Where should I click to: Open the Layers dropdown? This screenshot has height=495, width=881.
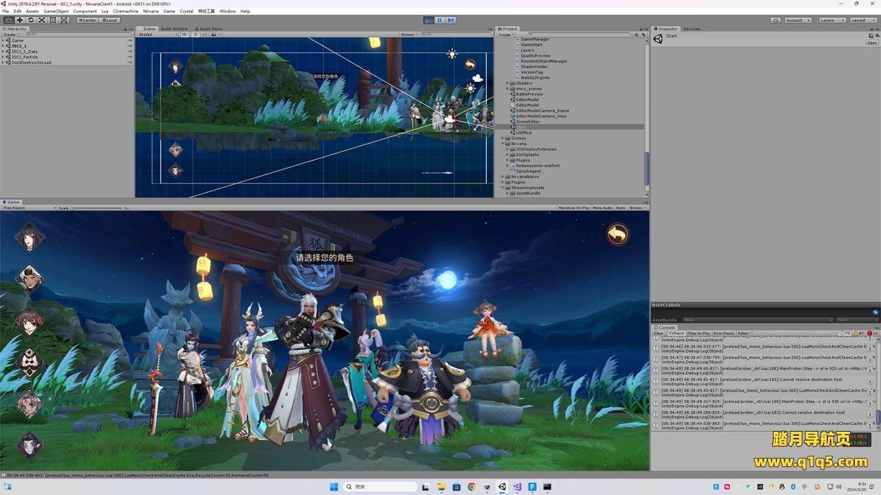click(x=832, y=20)
